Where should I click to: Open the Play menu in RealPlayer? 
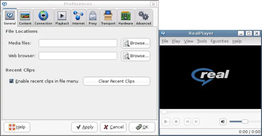176,41
